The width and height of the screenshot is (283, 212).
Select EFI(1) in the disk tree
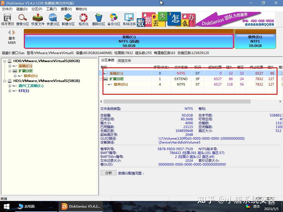pyautogui.click(x=24, y=91)
